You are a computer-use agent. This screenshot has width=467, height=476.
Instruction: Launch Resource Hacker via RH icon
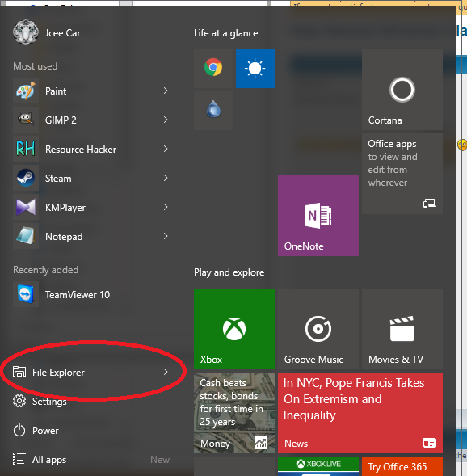pos(26,149)
